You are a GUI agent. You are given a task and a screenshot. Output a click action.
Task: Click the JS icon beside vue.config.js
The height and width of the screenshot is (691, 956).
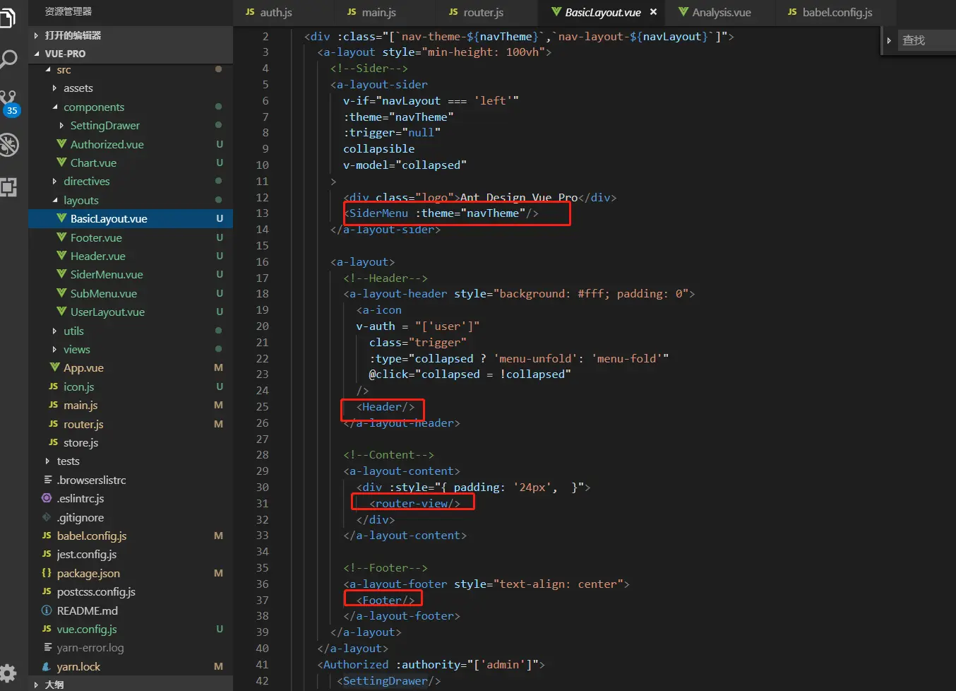click(47, 629)
